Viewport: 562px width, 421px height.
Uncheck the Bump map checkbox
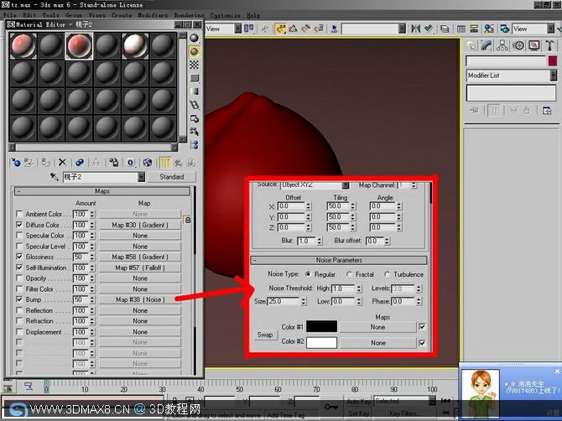point(19,299)
